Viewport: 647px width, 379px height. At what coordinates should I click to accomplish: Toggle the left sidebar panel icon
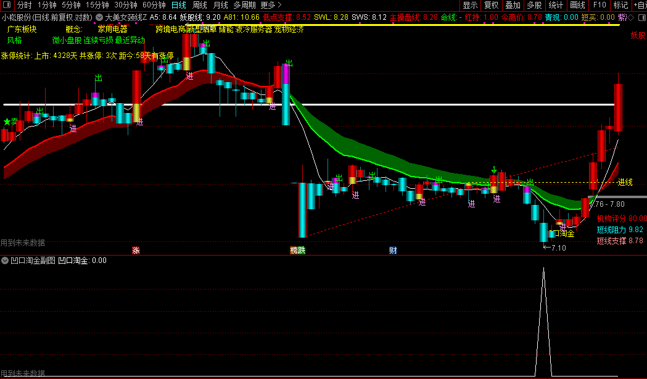pos(7,5)
